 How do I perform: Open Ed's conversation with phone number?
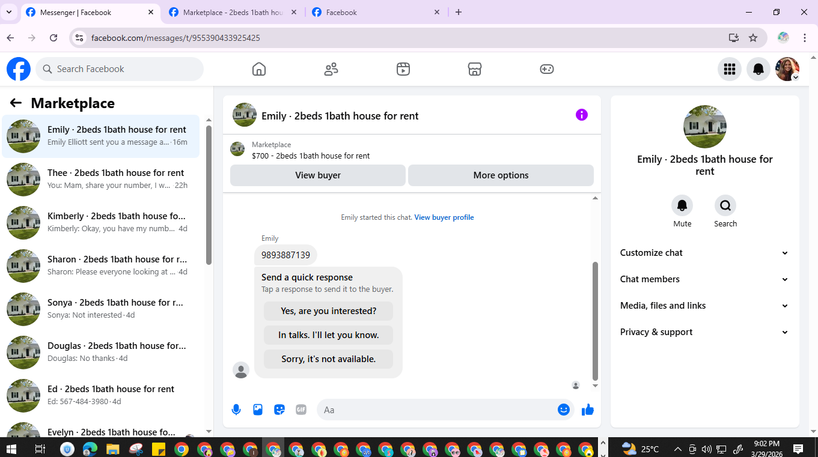click(x=101, y=396)
